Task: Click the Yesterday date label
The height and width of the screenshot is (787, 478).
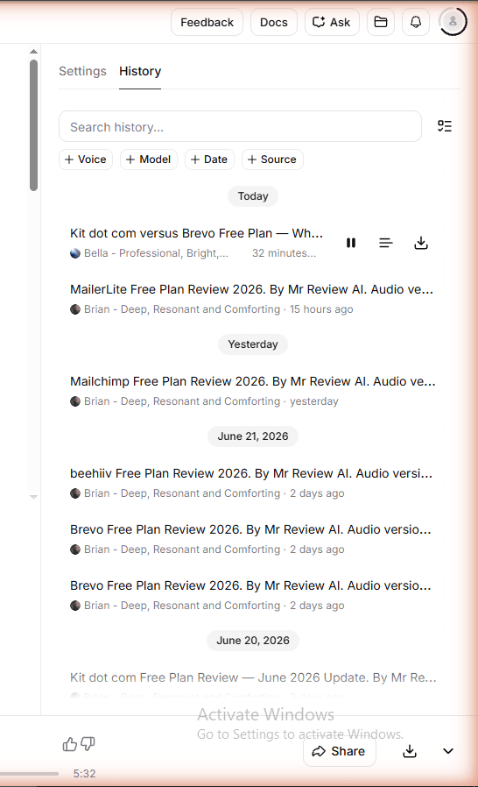Action: coord(253,344)
